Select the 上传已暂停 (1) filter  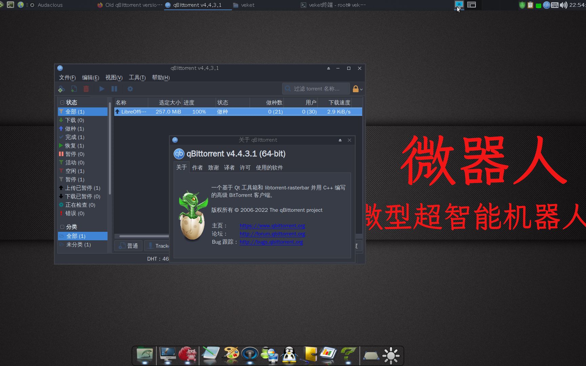pyautogui.click(x=83, y=188)
